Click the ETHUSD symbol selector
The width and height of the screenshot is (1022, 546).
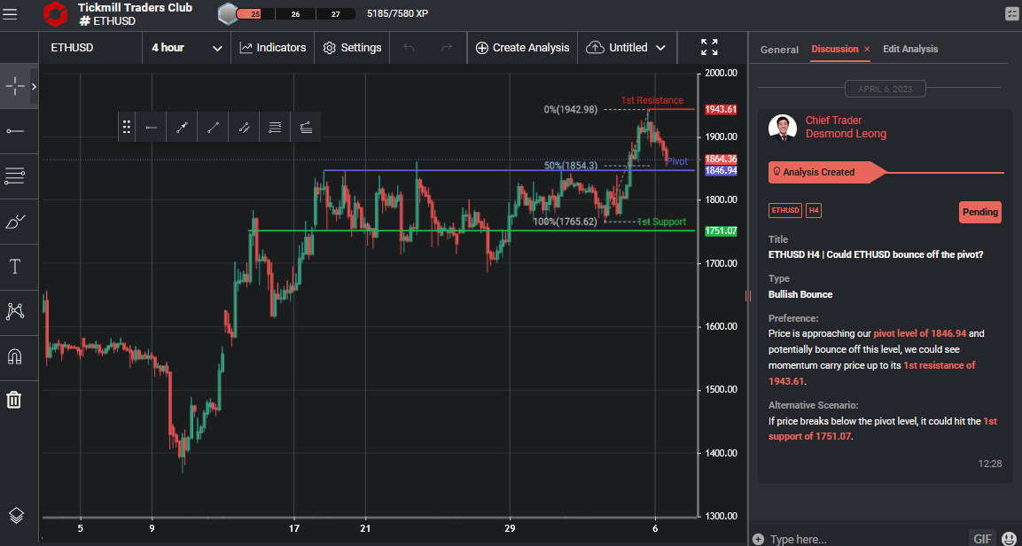click(x=91, y=48)
